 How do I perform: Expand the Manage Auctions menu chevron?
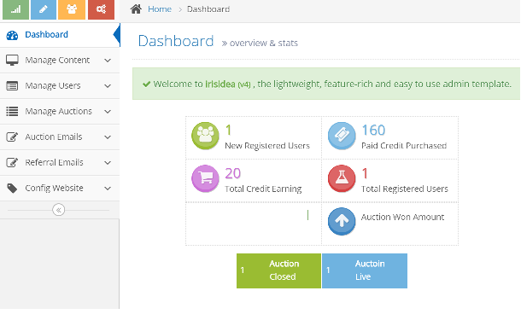tap(108, 112)
